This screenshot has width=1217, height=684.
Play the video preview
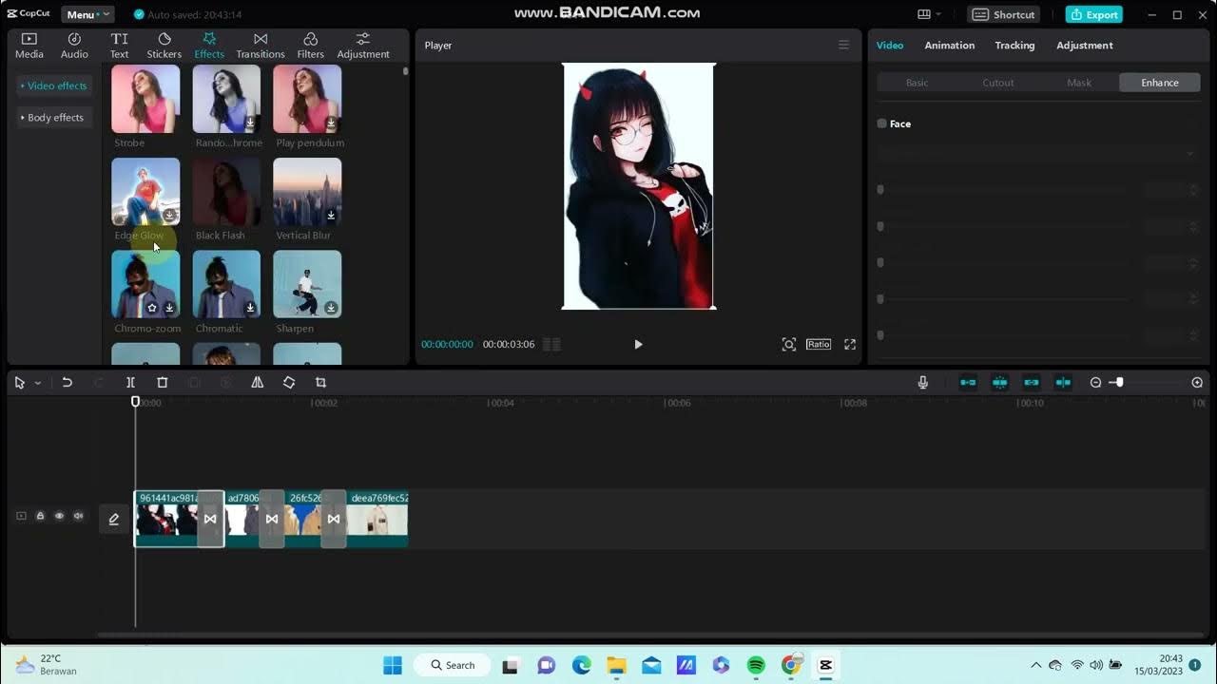click(638, 344)
